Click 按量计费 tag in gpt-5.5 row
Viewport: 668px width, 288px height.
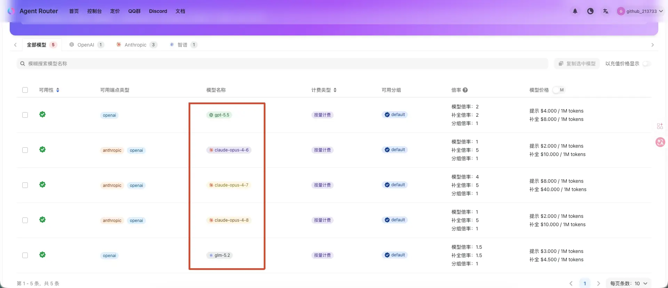(x=323, y=115)
